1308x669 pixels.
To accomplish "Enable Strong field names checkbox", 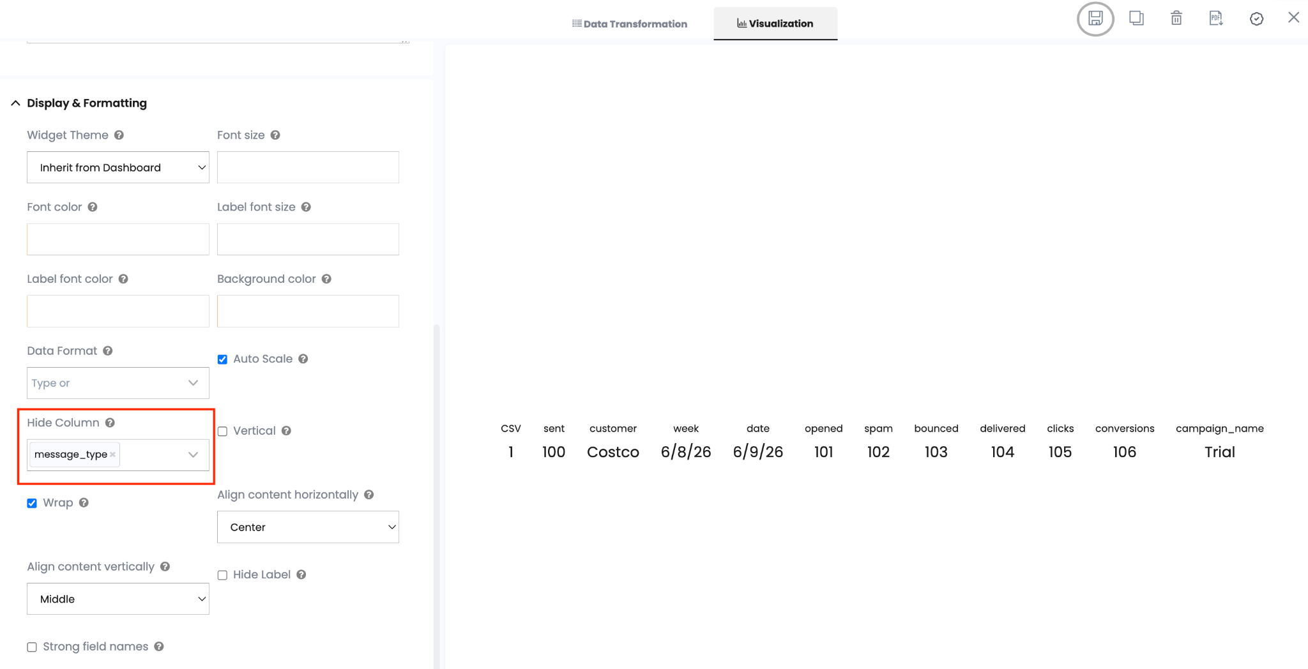I will pos(32,647).
